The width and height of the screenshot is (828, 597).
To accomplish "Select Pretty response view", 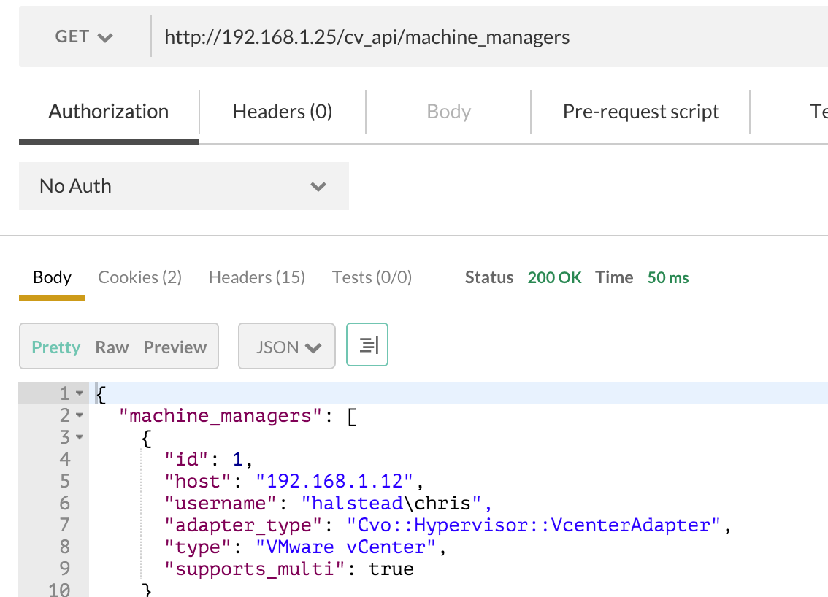I will tap(56, 347).
